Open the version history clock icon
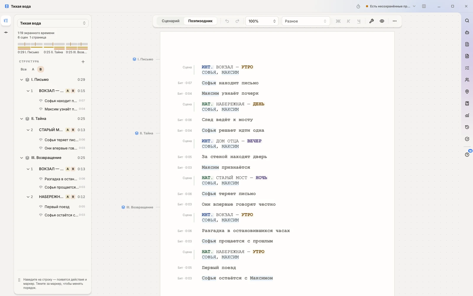This screenshot has height=296, width=473. coord(467,127)
